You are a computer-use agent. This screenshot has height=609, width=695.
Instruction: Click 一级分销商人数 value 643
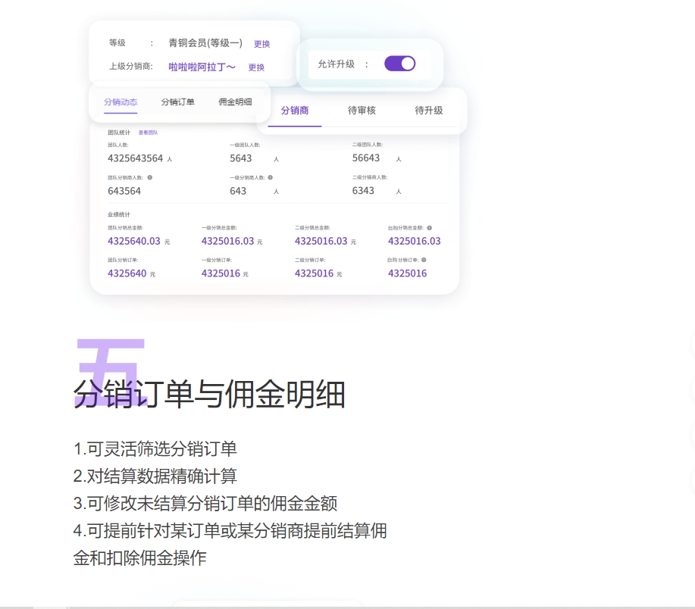(238, 191)
